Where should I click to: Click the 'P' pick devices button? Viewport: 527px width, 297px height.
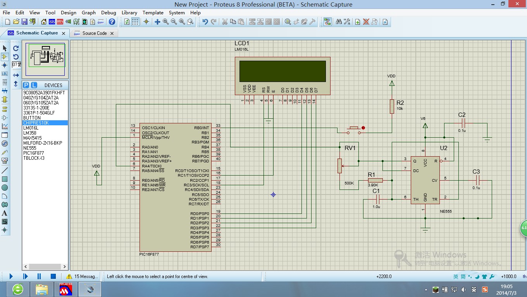point(26,85)
